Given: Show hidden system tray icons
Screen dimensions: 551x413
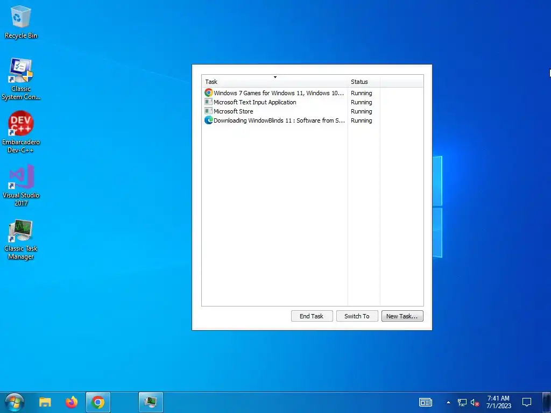Looking at the screenshot, I should tap(448, 402).
